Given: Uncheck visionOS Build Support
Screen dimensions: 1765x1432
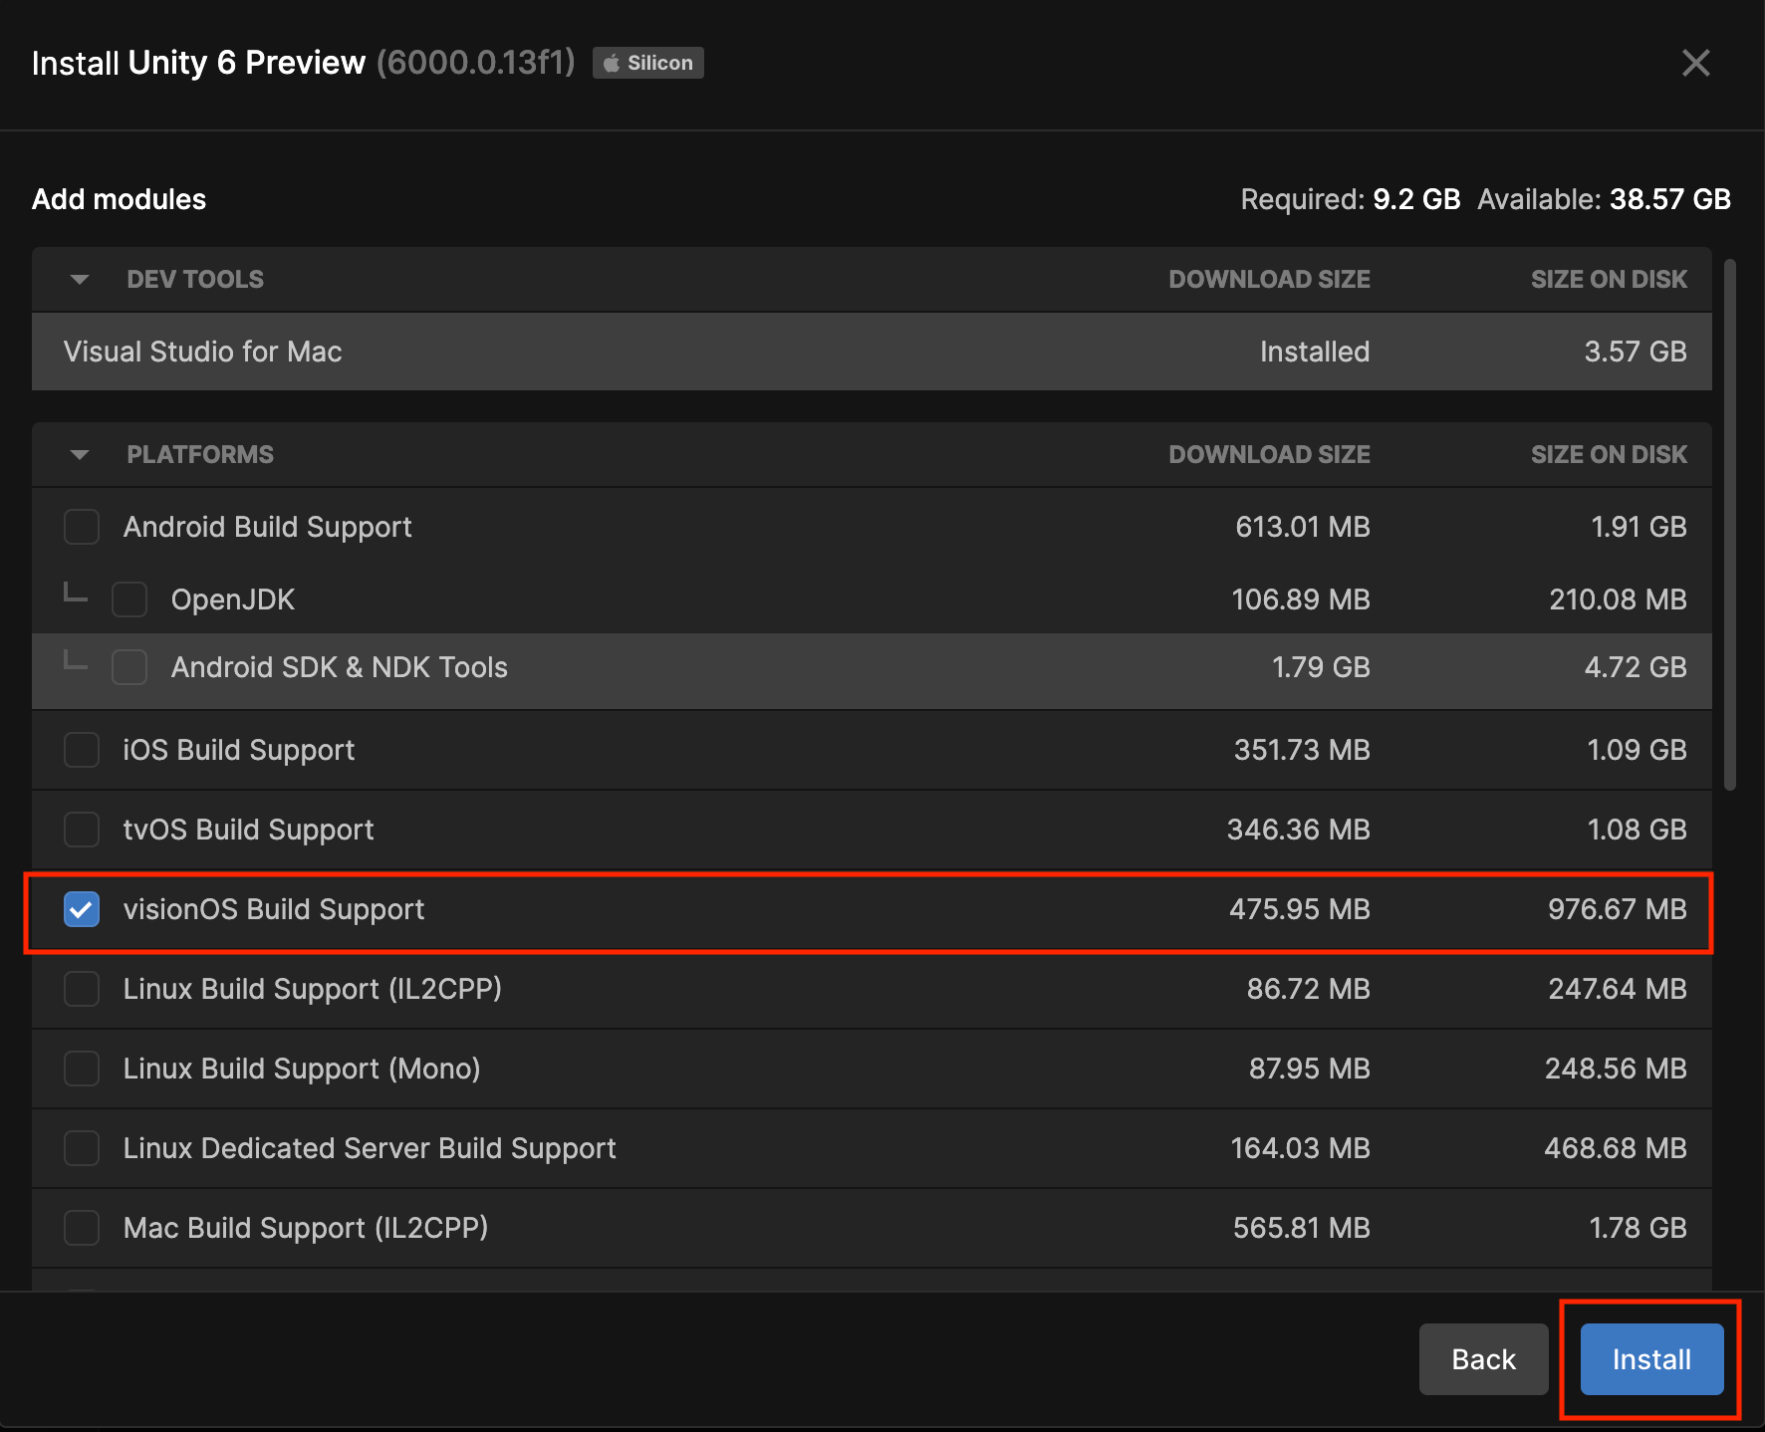Looking at the screenshot, I should (82, 909).
